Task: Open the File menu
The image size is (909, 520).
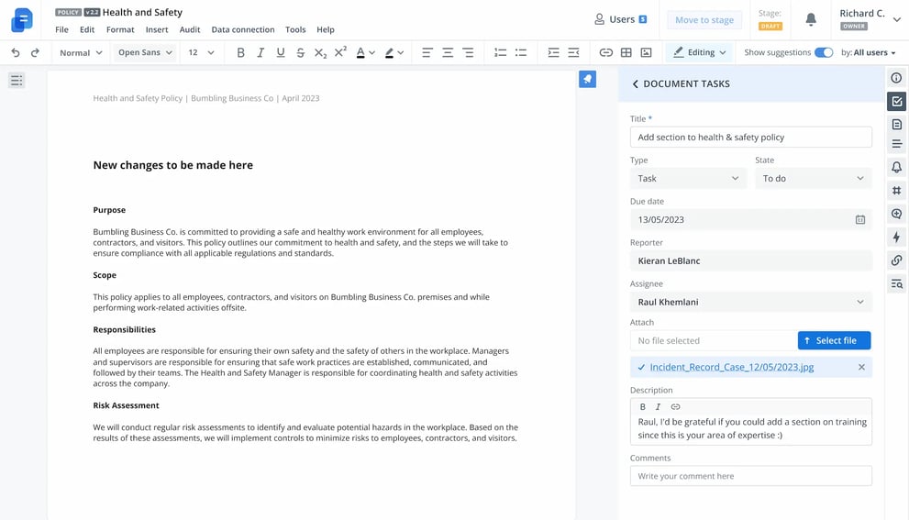Action: point(61,29)
